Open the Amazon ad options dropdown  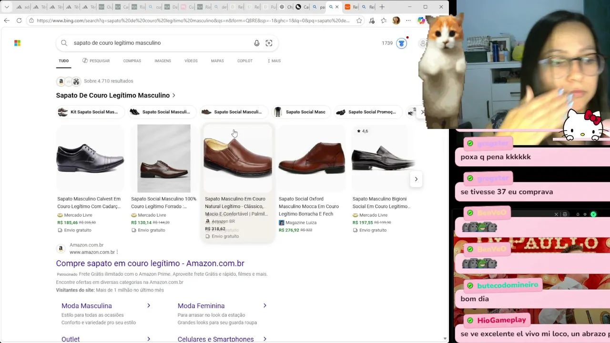[x=117, y=252]
